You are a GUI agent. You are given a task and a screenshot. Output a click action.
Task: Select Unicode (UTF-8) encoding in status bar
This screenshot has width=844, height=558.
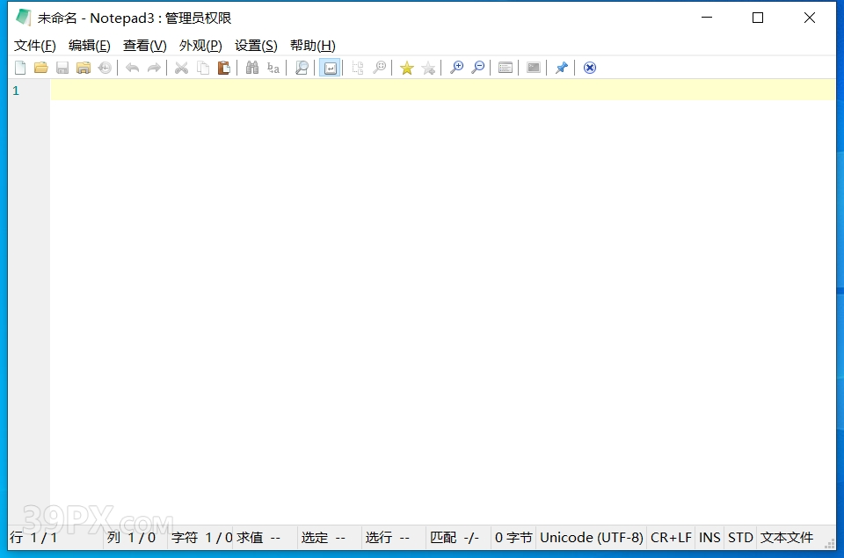pyautogui.click(x=591, y=537)
